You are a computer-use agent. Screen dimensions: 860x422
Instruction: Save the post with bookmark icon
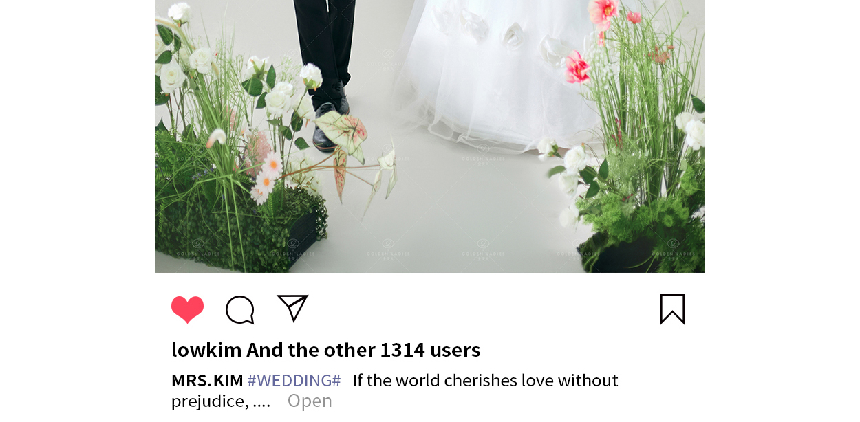coord(672,309)
